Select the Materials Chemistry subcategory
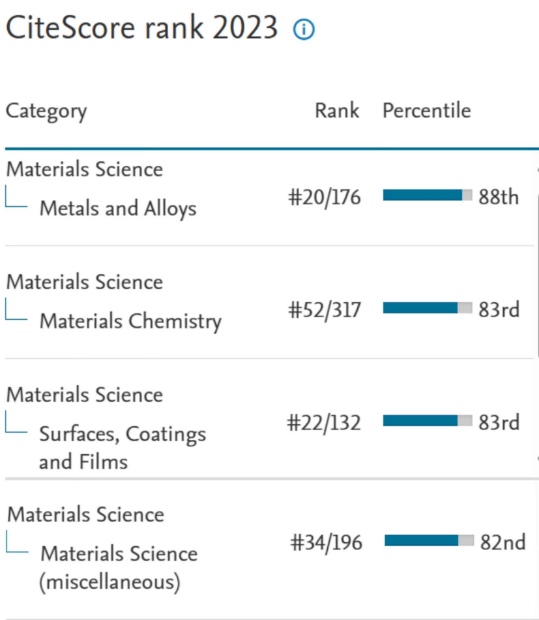 click(130, 321)
